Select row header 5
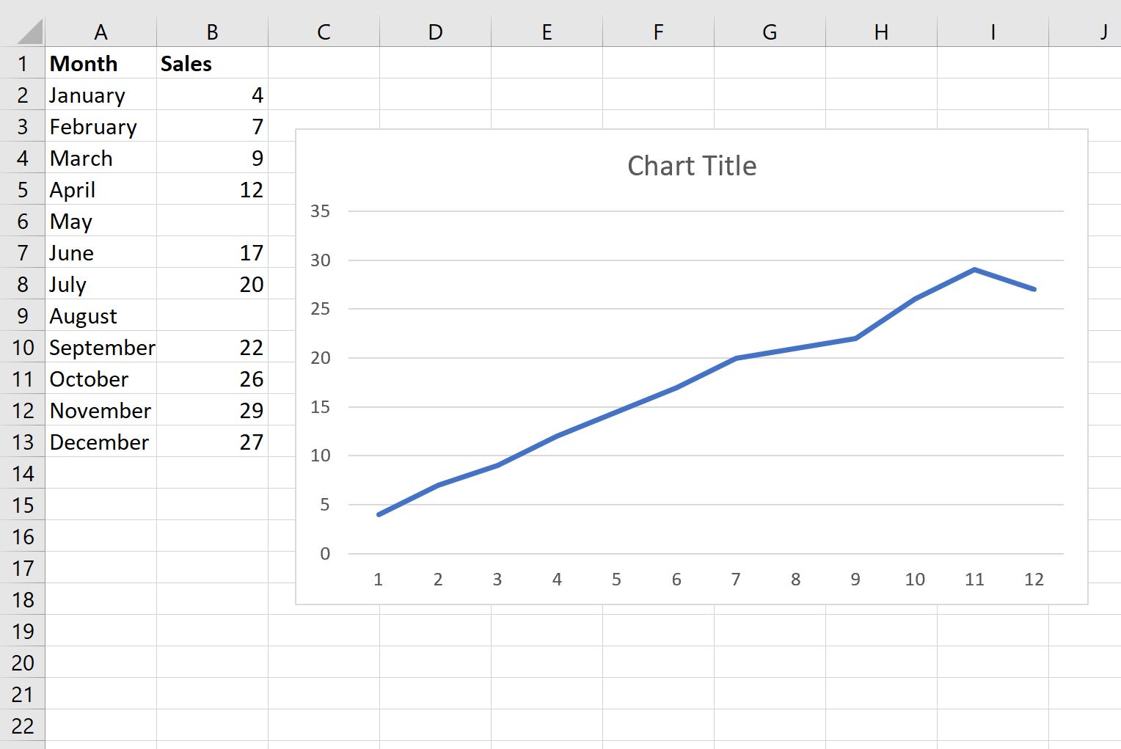The width and height of the screenshot is (1121, 749). click(23, 189)
